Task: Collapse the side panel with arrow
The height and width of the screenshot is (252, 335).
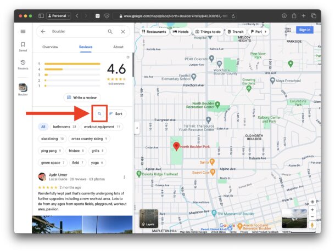Action: click(137, 128)
